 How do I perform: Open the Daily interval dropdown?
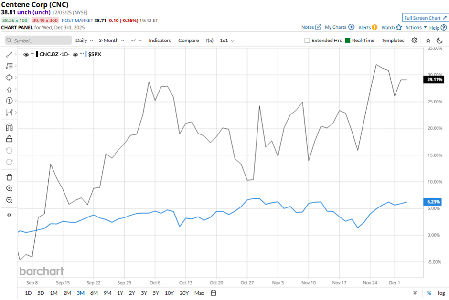pos(84,41)
